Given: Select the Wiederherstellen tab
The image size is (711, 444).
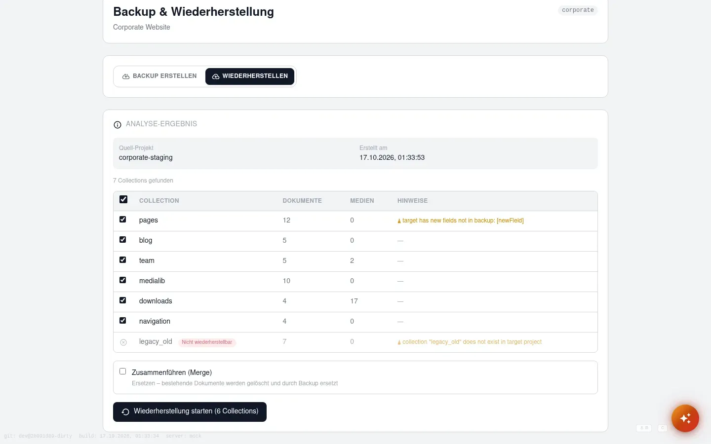Looking at the screenshot, I should pyautogui.click(x=250, y=76).
